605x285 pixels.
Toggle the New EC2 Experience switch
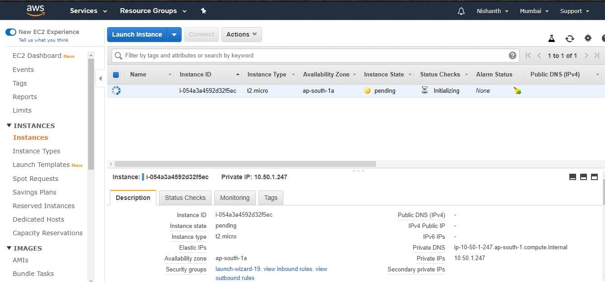click(x=10, y=32)
